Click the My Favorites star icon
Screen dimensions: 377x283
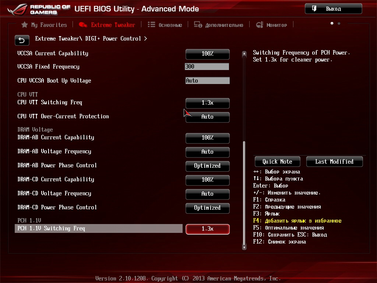click(x=25, y=25)
